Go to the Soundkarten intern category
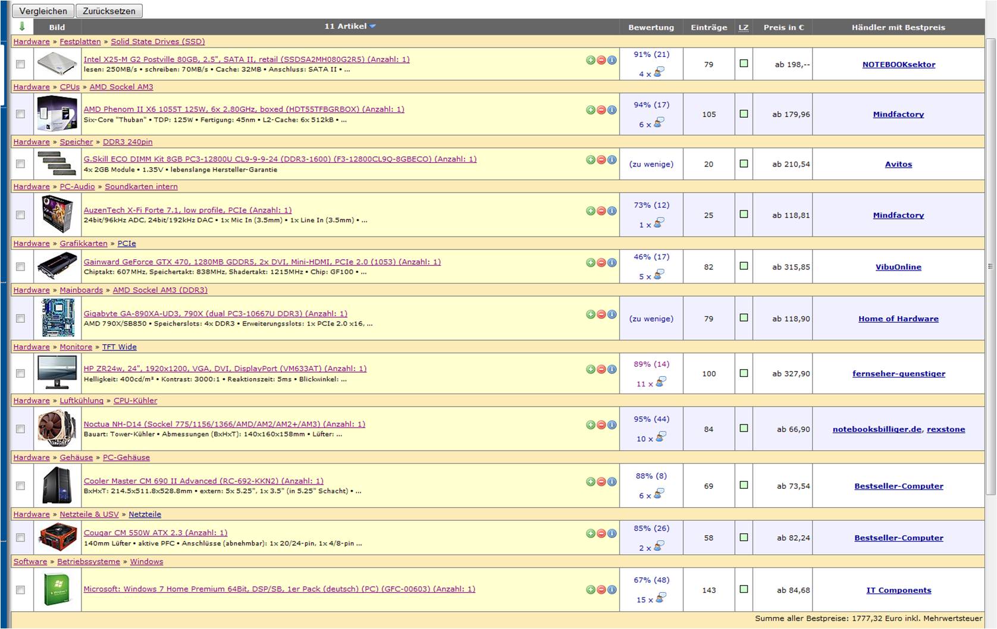997x629 pixels. [x=141, y=187]
